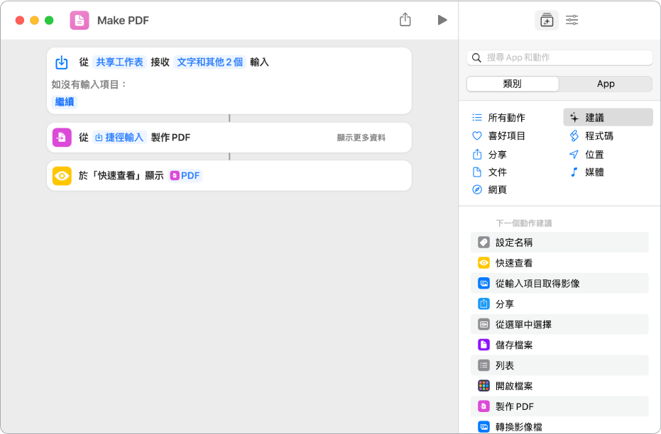Image resolution: width=661 pixels, height=434 pixels.
Task: Add the 從輸入項目取得影像 suggested action
Action: [x=559, y=284]
